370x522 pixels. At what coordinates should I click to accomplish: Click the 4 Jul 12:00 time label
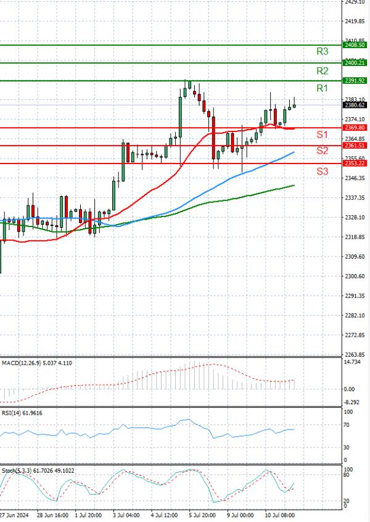[164, 515]
